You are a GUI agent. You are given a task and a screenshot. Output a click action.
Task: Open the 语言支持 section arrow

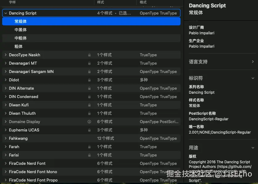point(253,62)
